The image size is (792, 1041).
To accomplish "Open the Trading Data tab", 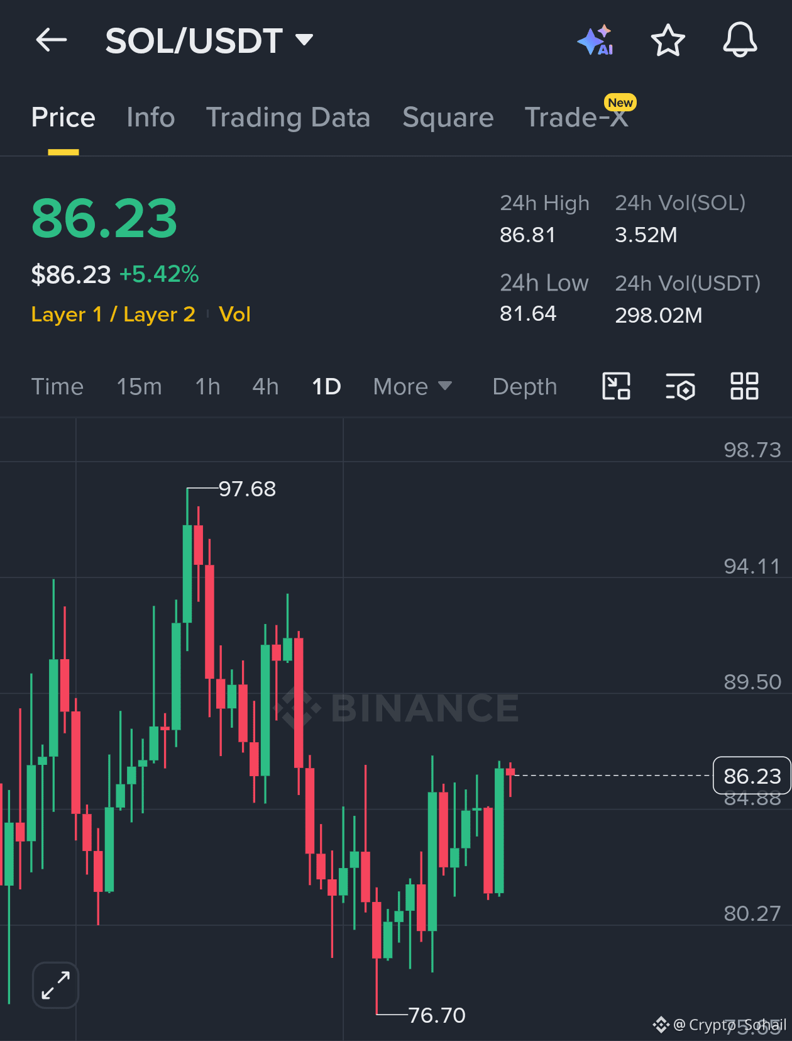I will pyautogui.click(x=288, y=118).
